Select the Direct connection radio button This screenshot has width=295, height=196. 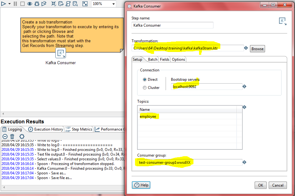[144, 80]
